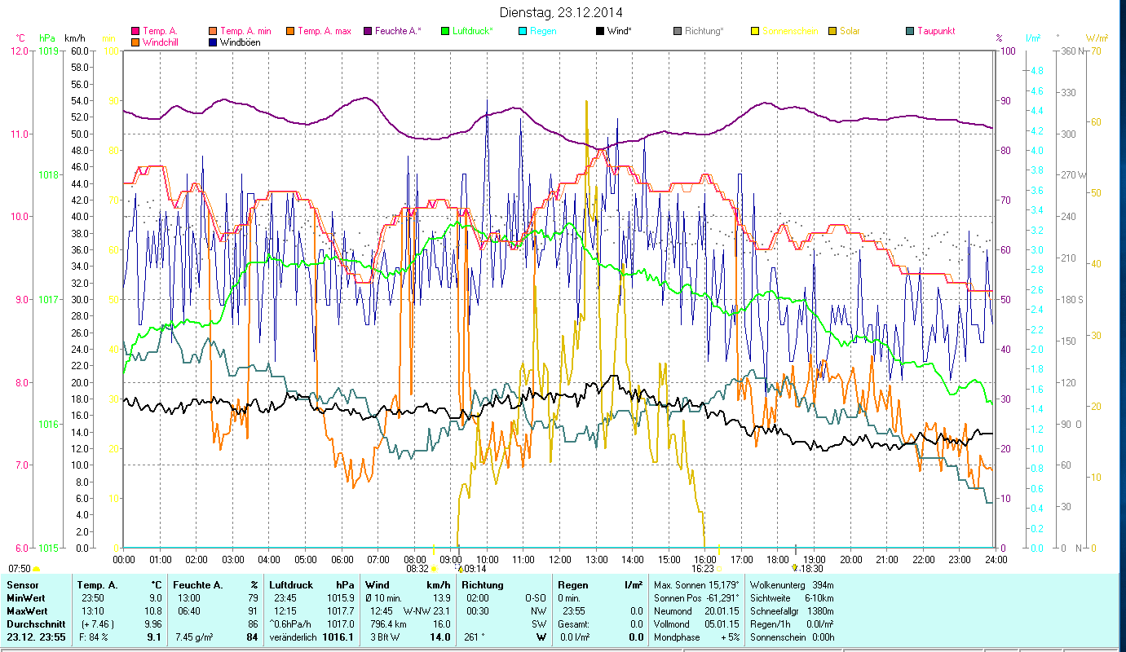Select the Wind column header in stats table
The image size is (1126, 652).
coord(377,585)
